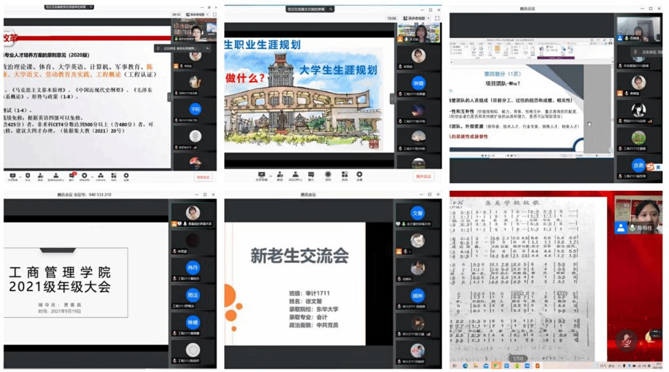Select the 京燕 participant tile
The width and height of the screenshot is (669, 372).
click(638, 165)
